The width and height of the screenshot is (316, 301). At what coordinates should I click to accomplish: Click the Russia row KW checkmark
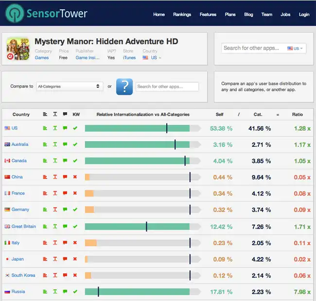(x=75, y=292)
